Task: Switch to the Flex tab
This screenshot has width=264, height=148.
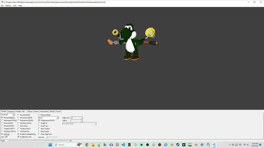Action: click(x=23, y=112)
